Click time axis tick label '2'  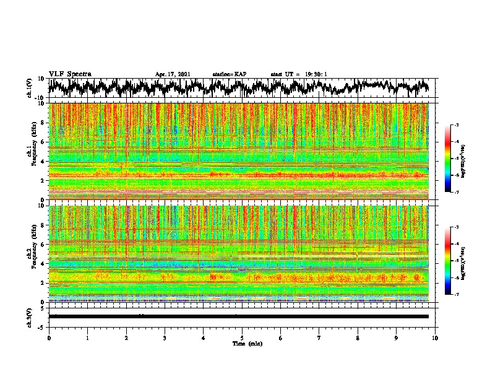[126, 338]
